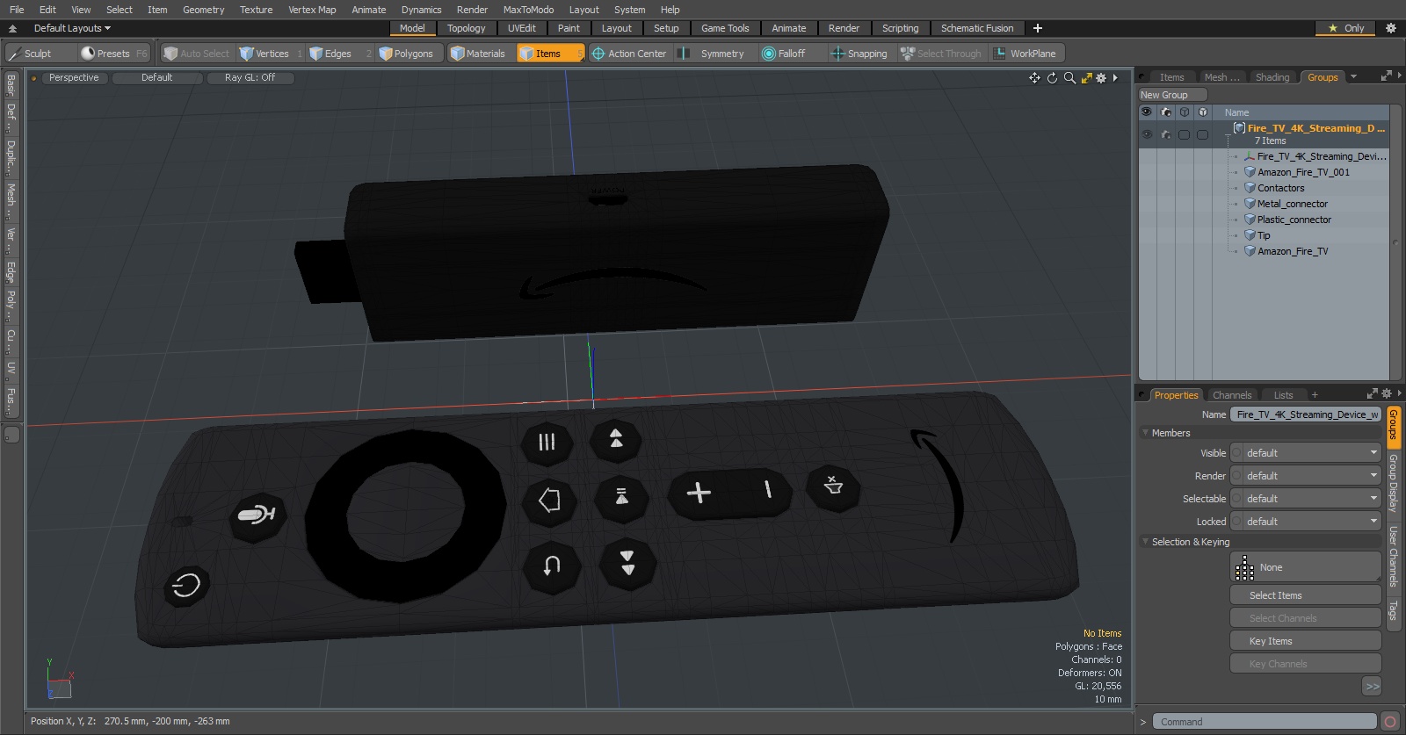Maximize the Properties panel with arrows icon
The image size is (1406, 735).
tap(1373, 393)
